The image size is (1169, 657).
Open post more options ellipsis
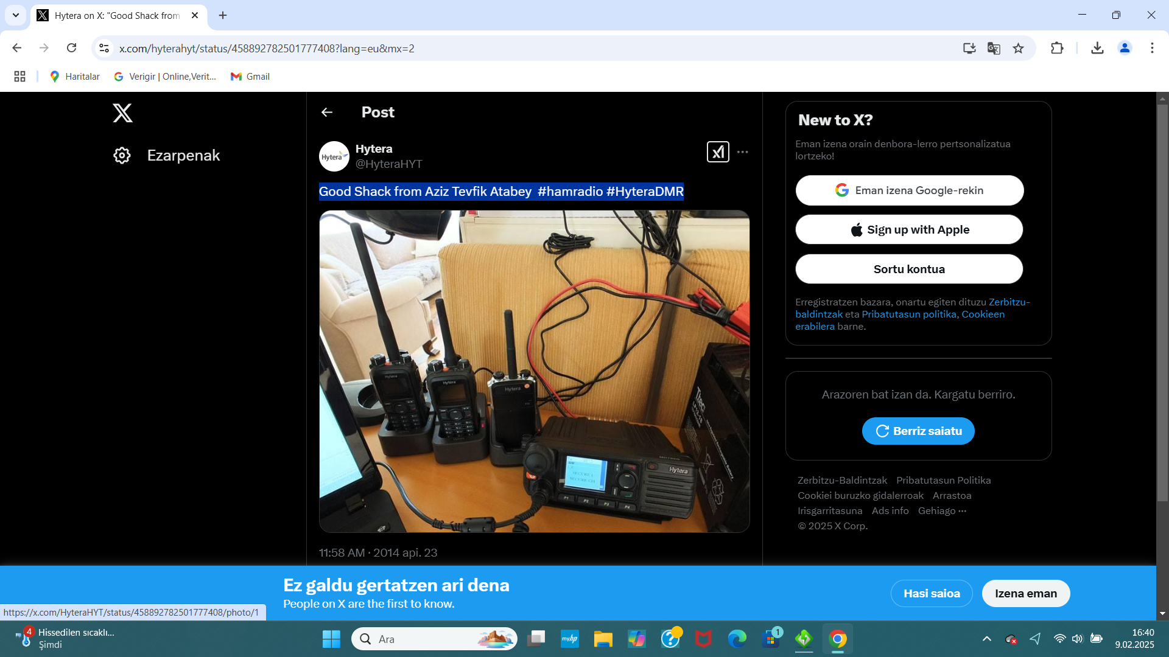click(x=742, y=151)
